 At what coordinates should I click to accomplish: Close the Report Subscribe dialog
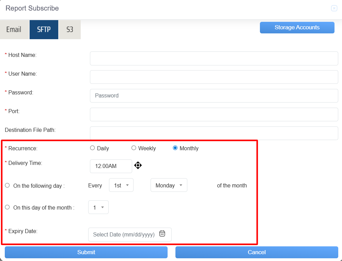[334, 9]
